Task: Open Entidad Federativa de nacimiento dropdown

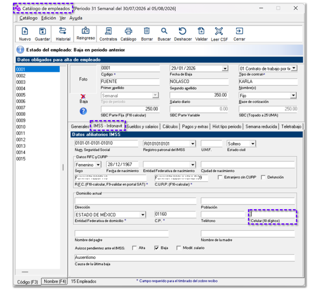Action: pyautogui.click(x=193, y=165)
